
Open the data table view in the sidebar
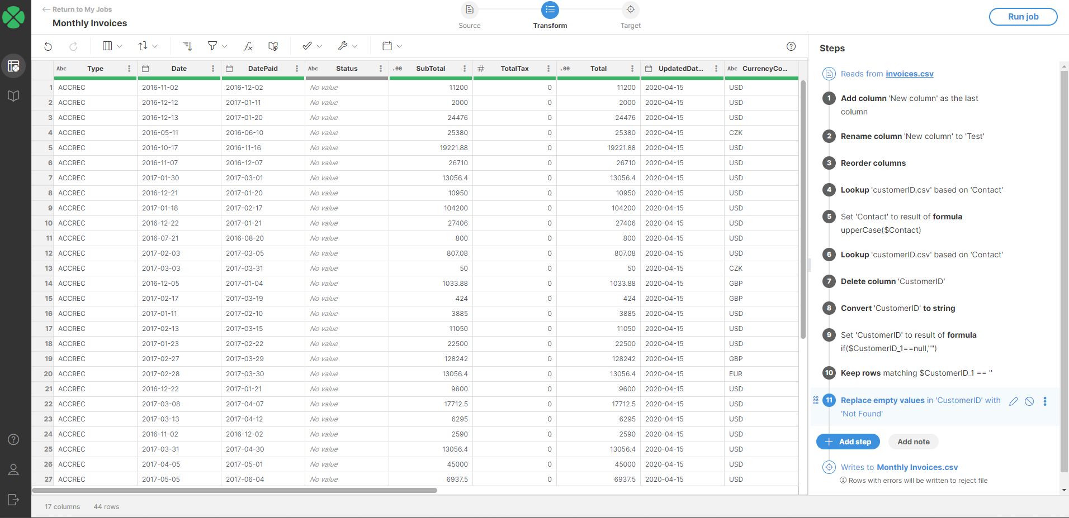[13, 66]
